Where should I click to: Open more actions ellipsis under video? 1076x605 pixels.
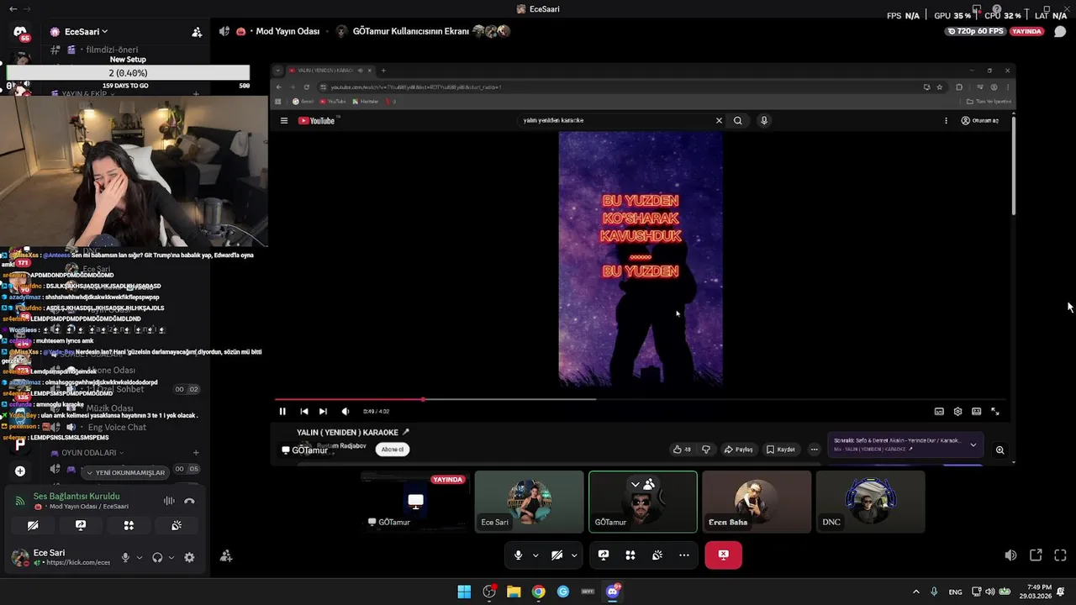[x=814, y=450]
